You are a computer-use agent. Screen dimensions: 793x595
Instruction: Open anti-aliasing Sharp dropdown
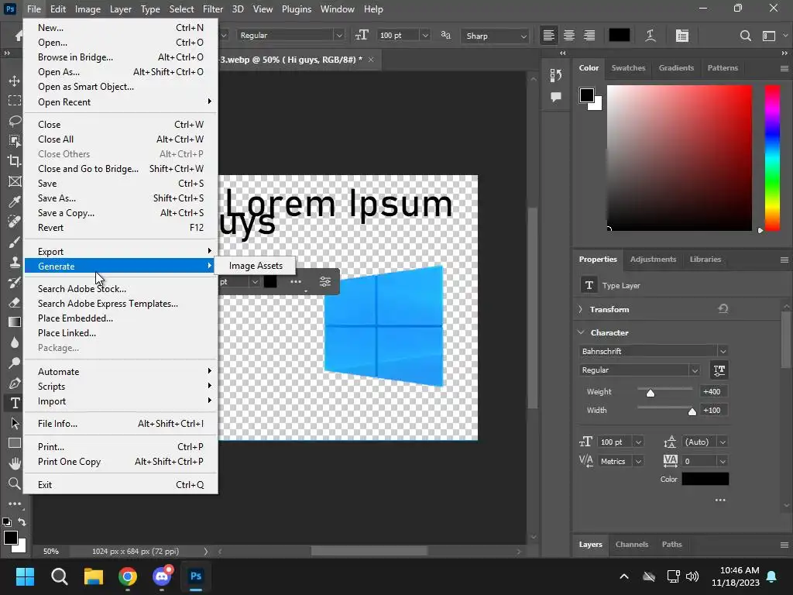click(495, 36)
